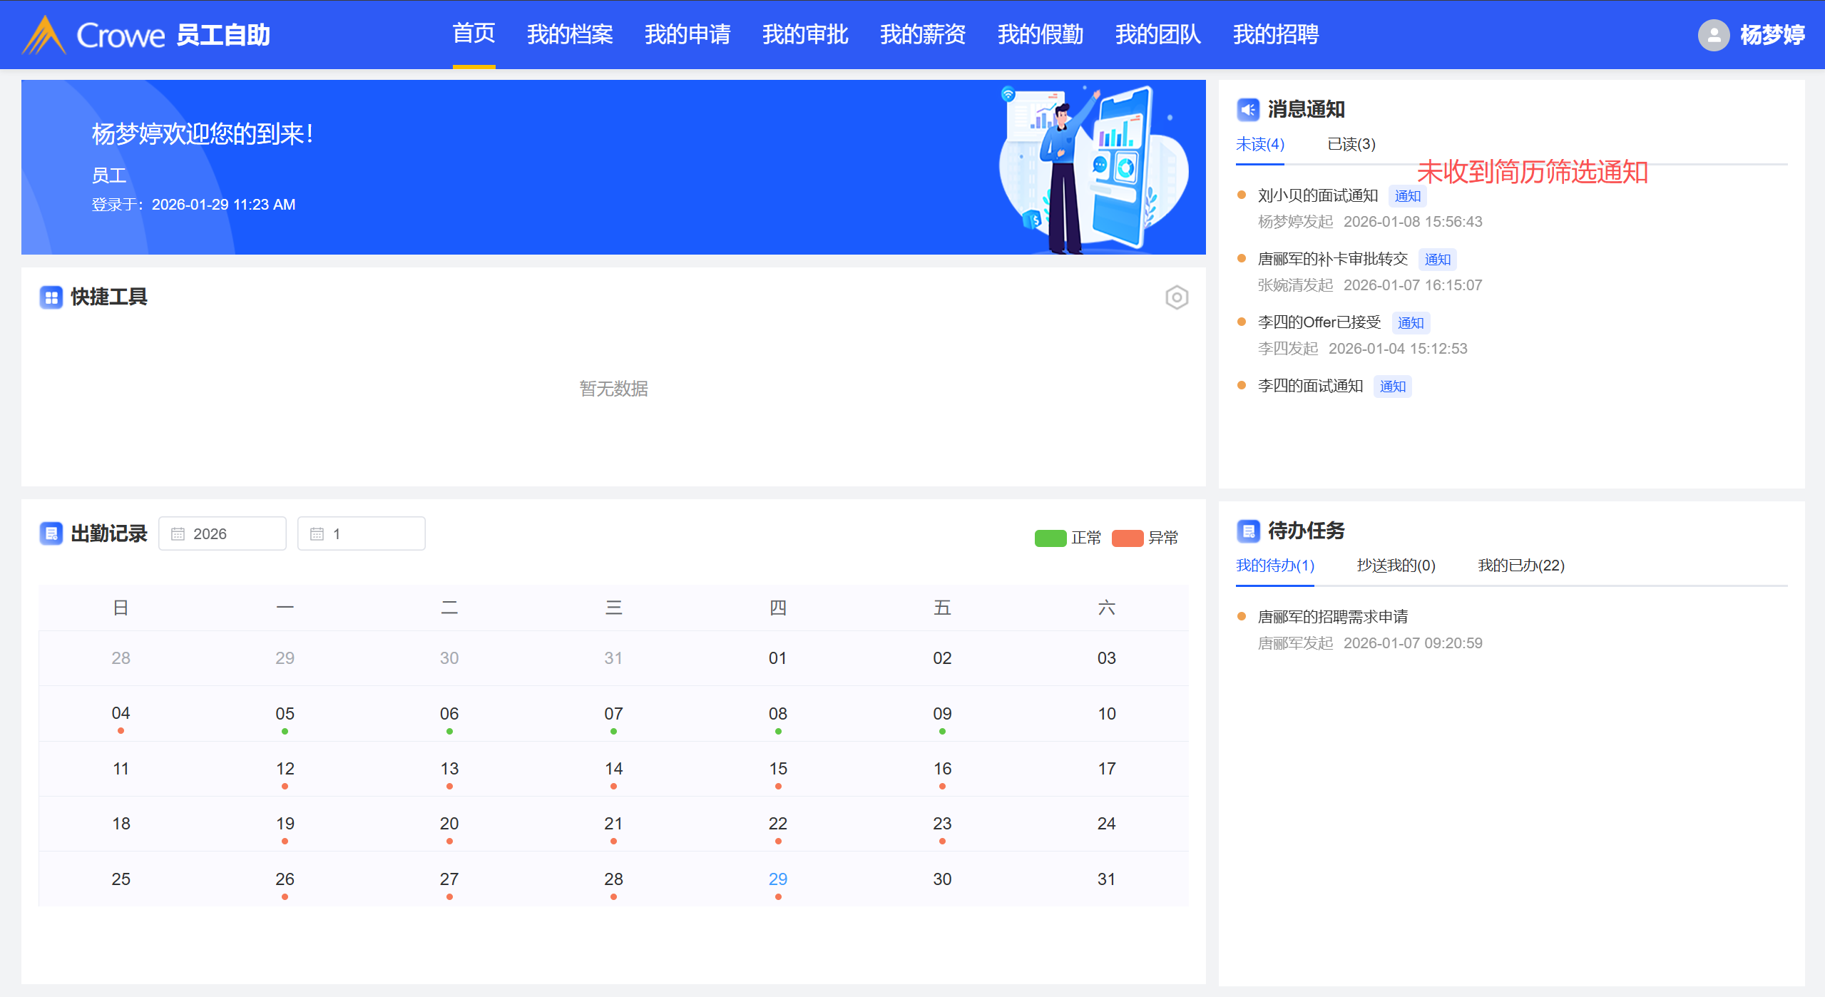
Task: Switch to 我的已办(22) tab
Action: [1520, 566]
